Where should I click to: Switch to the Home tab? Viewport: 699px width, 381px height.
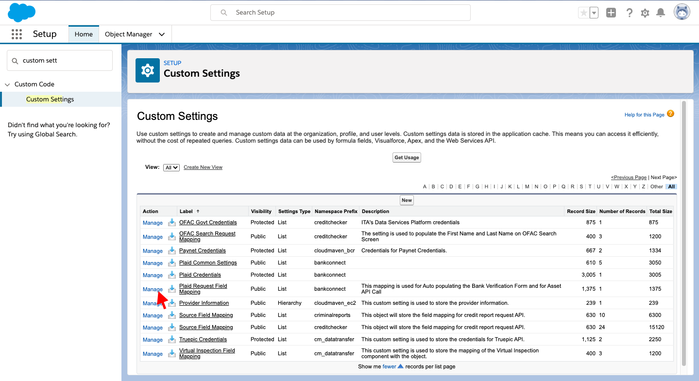pyautogui.click(x=84, y=34)
